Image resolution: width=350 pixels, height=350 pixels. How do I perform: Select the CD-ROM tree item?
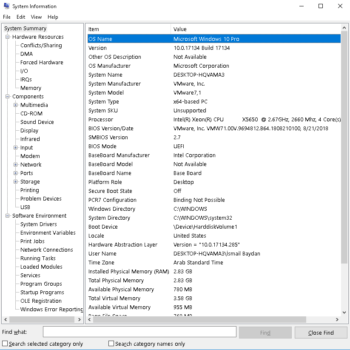point(31,113)
